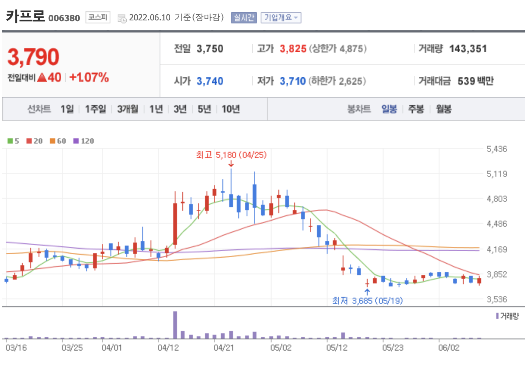
Task: Select the 10년 line chart tab
Action: point(231,109)
